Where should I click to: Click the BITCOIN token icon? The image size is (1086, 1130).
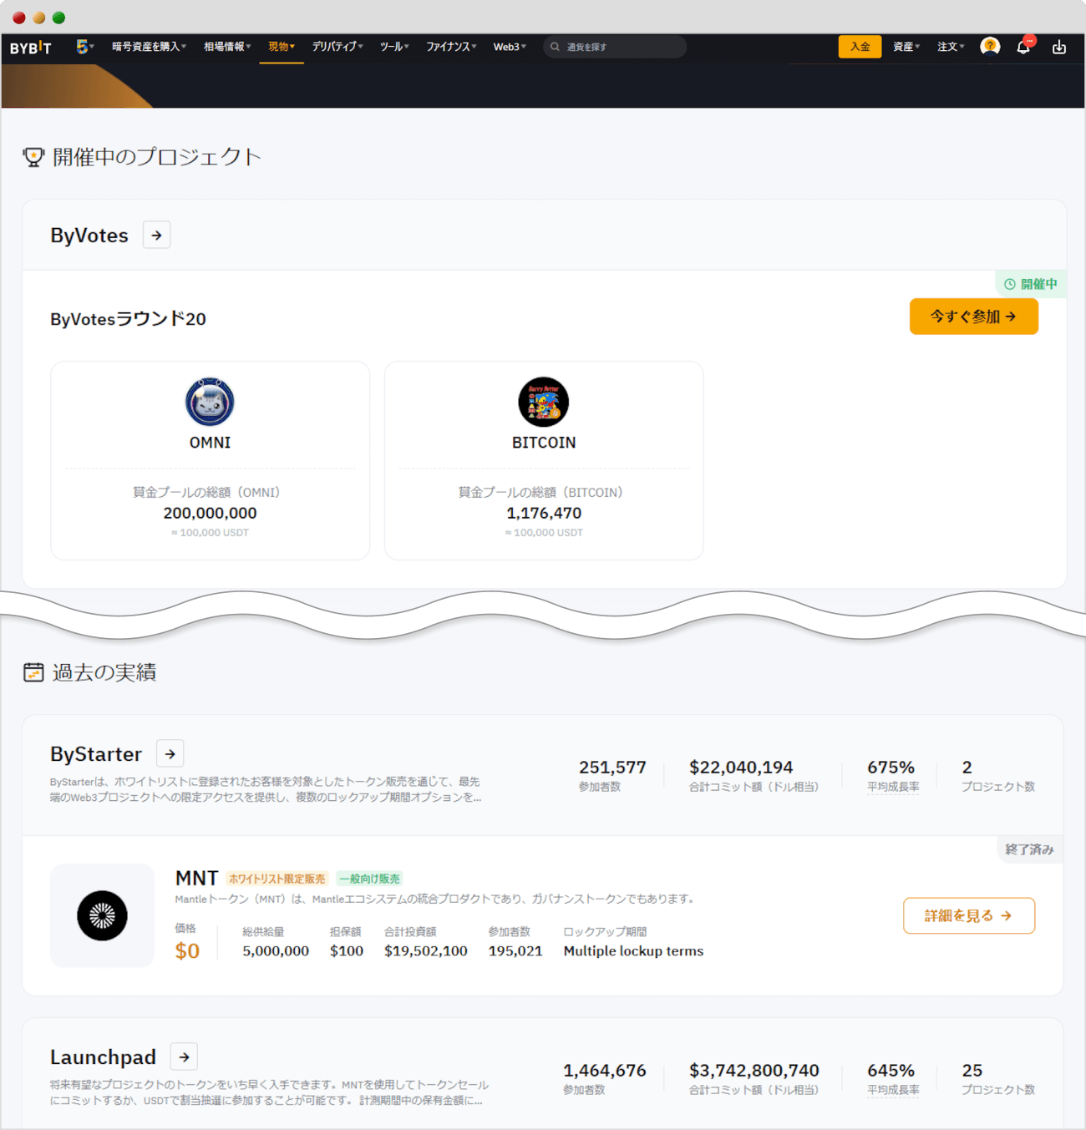coord(544,402)
